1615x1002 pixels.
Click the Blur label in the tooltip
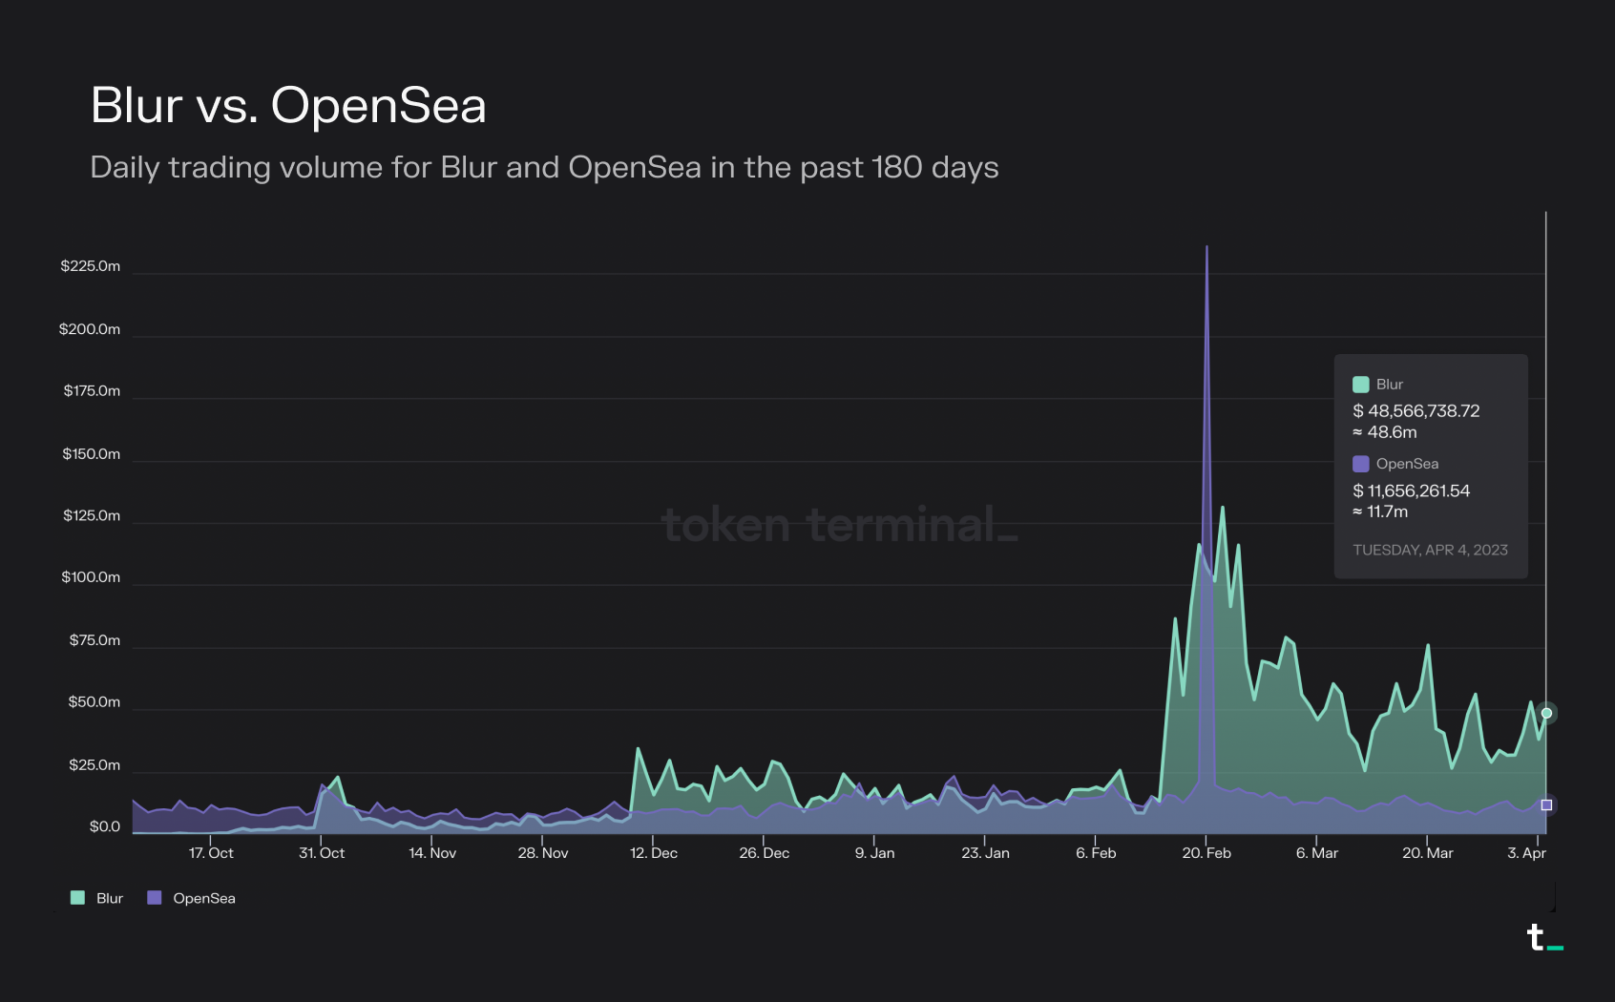point(1390,385)
